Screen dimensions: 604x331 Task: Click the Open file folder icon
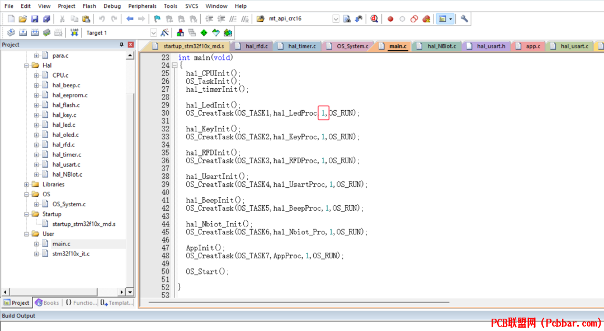pyautogui.click(x=23, y=19)
